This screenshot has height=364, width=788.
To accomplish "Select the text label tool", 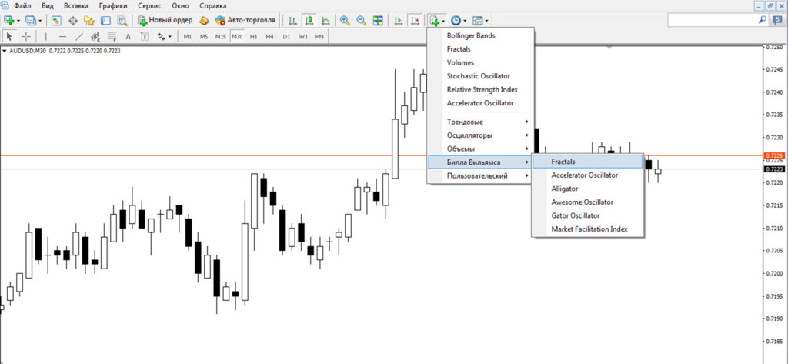I will pyautogui.click(x=128, y=36).
